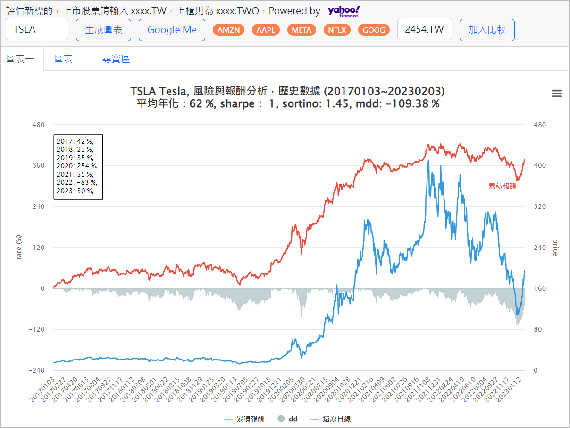
Task: Choose the AAPL ticker pill
Action: (x=266, y=30)
